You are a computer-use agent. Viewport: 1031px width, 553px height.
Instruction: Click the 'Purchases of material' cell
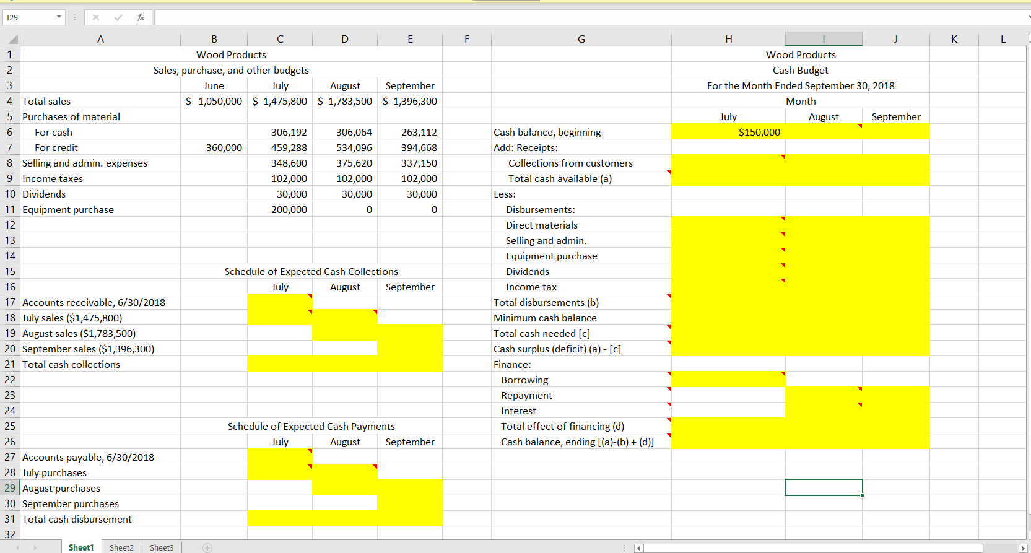(100, 116)
